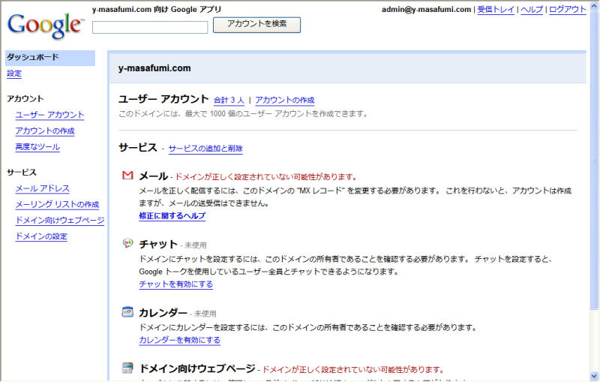
Task: Click the チャット service heading
Action: click(x=158, y=244)
